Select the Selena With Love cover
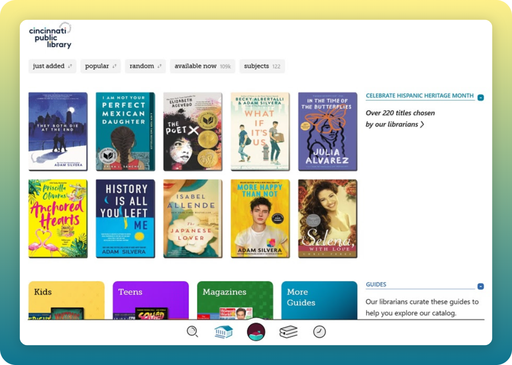Screen dimensions: 512x365 click(328, 218)
